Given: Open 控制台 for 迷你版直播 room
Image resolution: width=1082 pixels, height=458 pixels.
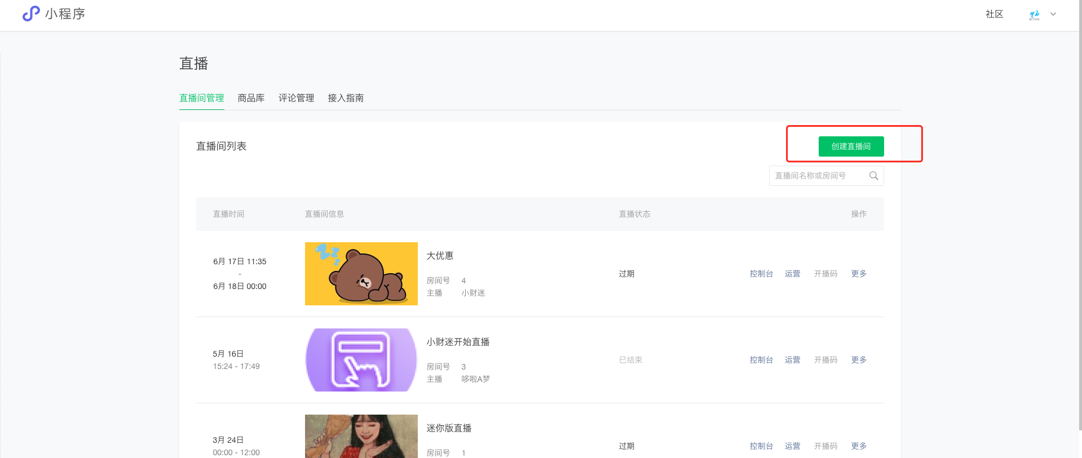Looking at the screenshot, I should click(x=761, y=446).
